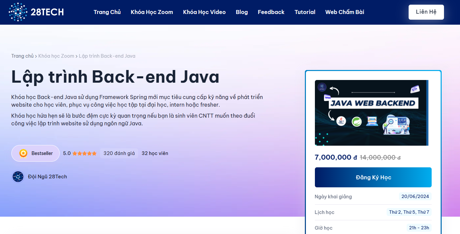Click the Đăng Ký Học button
The image size is (460, 234).
pyautogui.click(x=373, y=177)
